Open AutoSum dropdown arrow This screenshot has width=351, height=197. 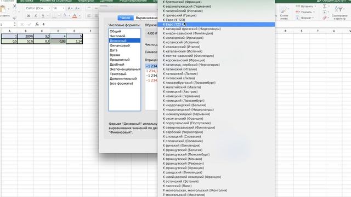[x=329, y=6]
